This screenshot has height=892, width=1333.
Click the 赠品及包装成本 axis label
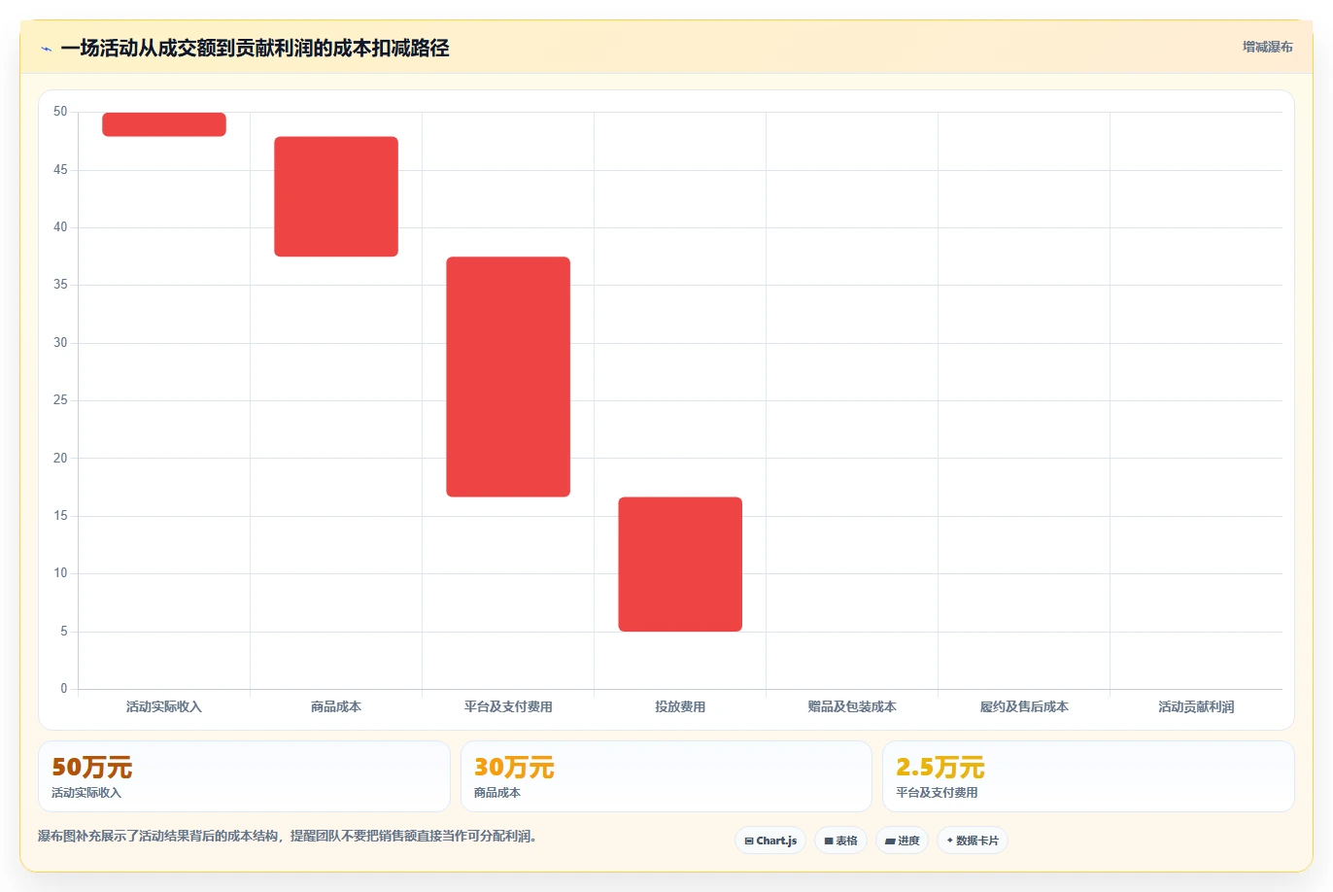coord(852,707)
